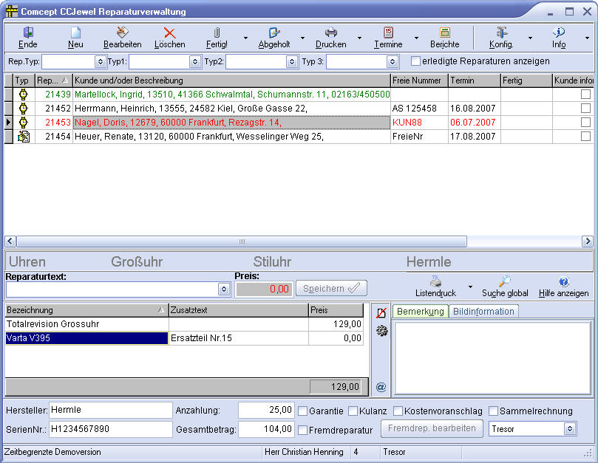Switch to the Bildinformation tab
The image size is (598, 463).
483,312
